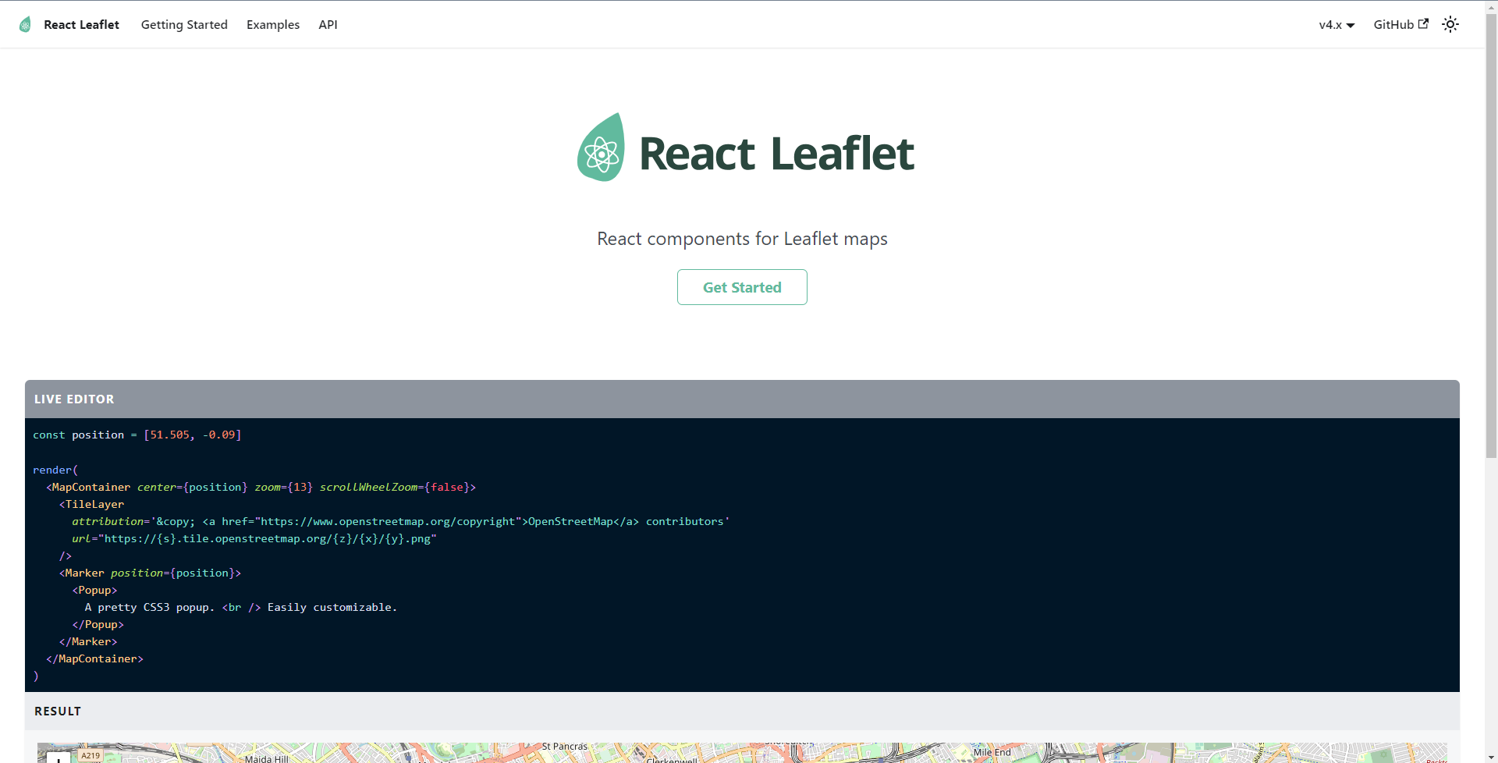Click the React Leaflet navbar logo icon
Screen dimensions: 1498x763
pyautogui.click(x=25, y=24)
